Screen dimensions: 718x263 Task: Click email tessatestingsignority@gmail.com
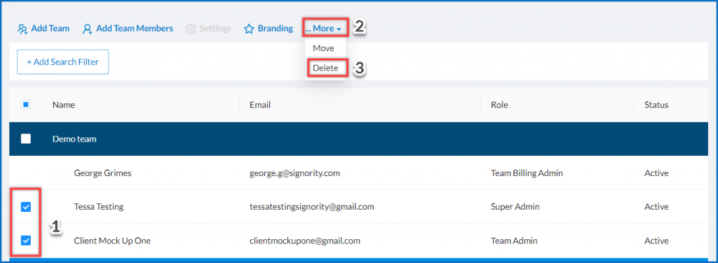click(312, 207)
